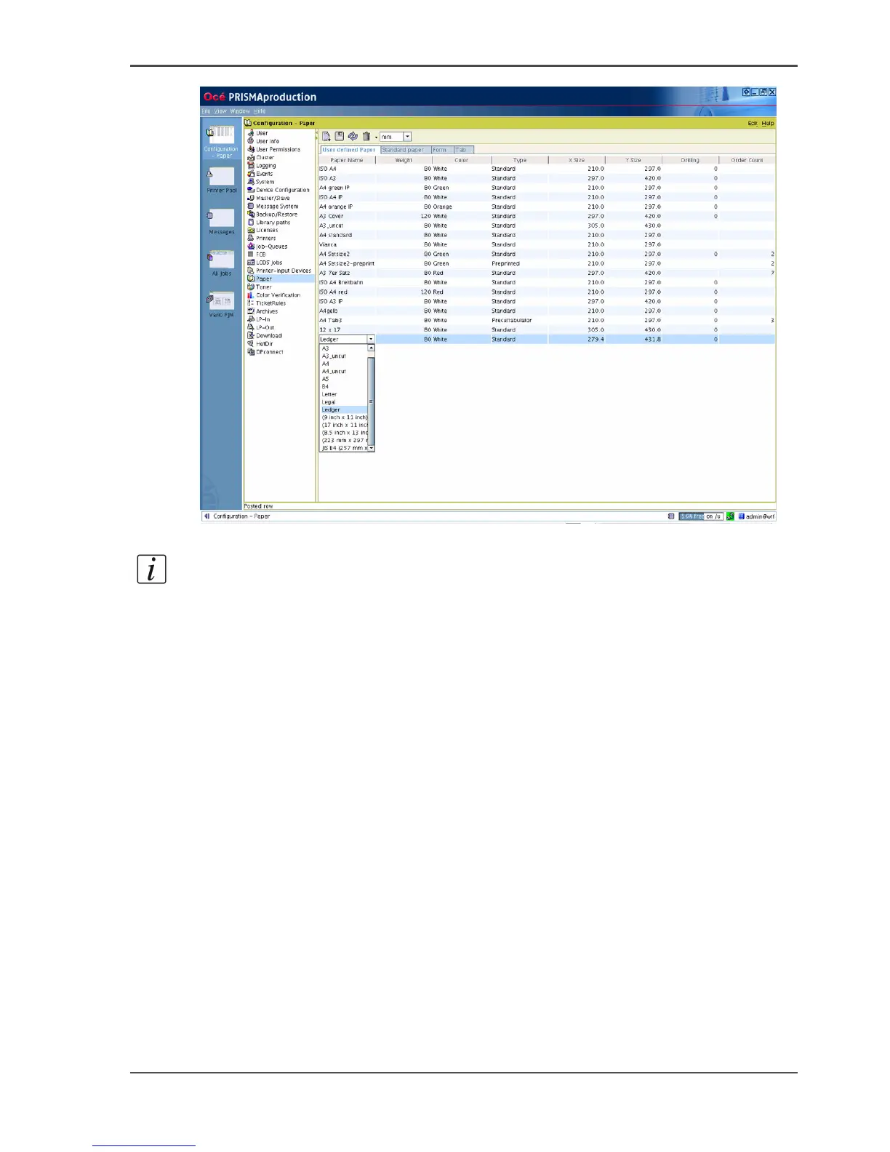
Task: Open the Window menu
Action: pos(240,111)
